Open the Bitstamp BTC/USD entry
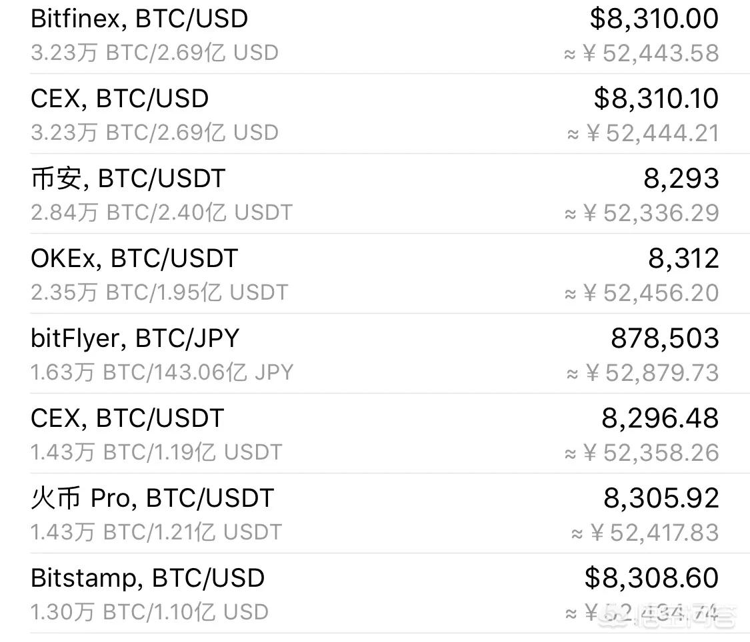 click(x=147, y=578)
